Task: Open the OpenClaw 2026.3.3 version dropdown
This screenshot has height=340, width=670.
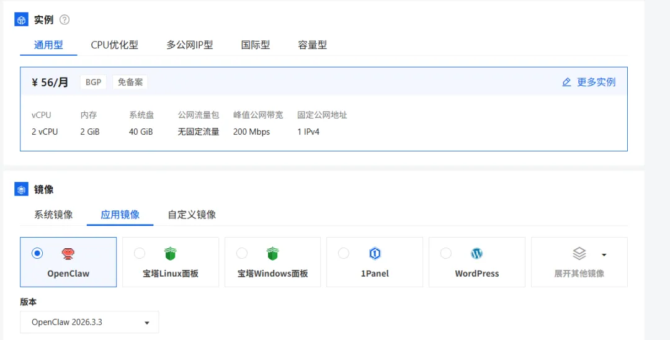Action: (89, 322)
